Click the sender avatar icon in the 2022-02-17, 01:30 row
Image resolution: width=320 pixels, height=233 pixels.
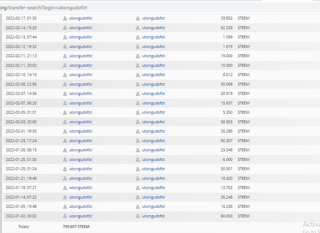click(x=65, y=18)
